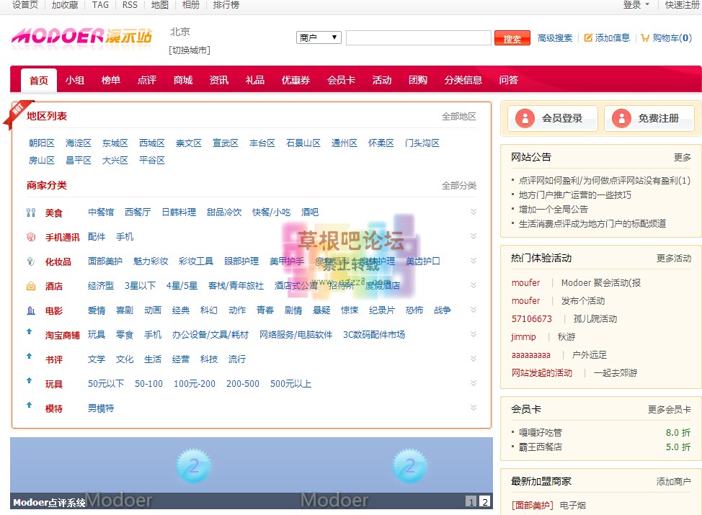
Task: Open the 优惠券 navigation tab
Action: pyautogui.click(x=296, y=80)
